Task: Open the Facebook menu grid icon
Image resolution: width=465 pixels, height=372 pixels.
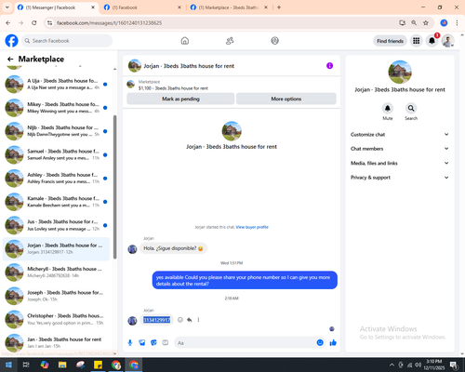Action: [x=417, y=41]
